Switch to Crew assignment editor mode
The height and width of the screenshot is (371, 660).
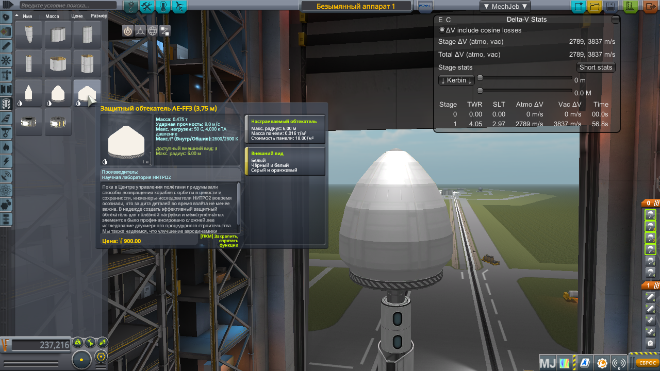click(x=163, y=7)
